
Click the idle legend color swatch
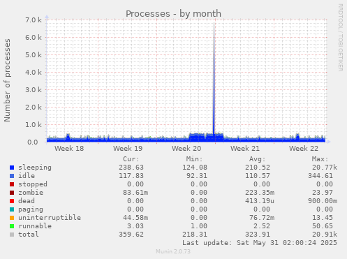[x=12, y=176]
